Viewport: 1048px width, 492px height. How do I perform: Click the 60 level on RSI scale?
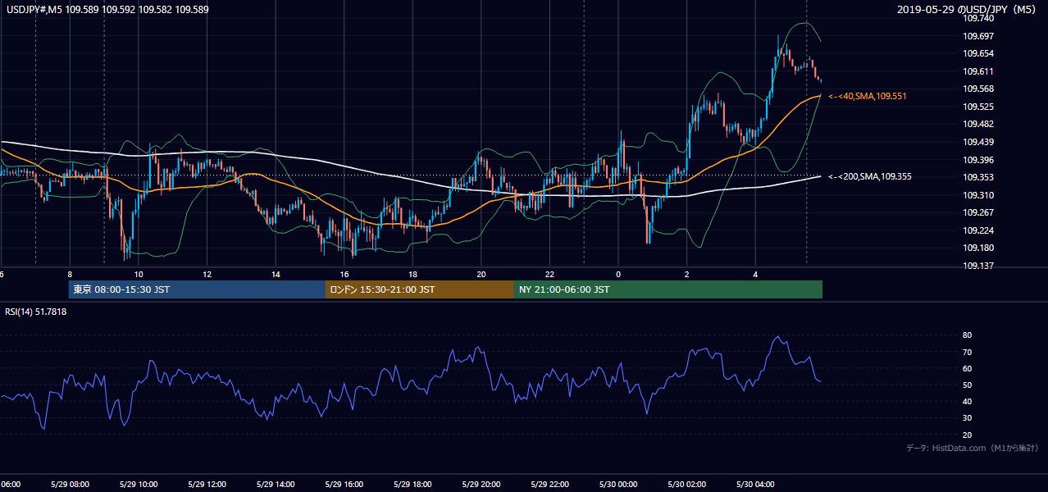pos(967,368)
